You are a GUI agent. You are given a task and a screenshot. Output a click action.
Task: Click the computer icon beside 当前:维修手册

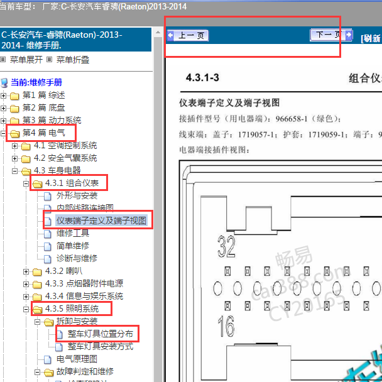click(x=4, y=83)
